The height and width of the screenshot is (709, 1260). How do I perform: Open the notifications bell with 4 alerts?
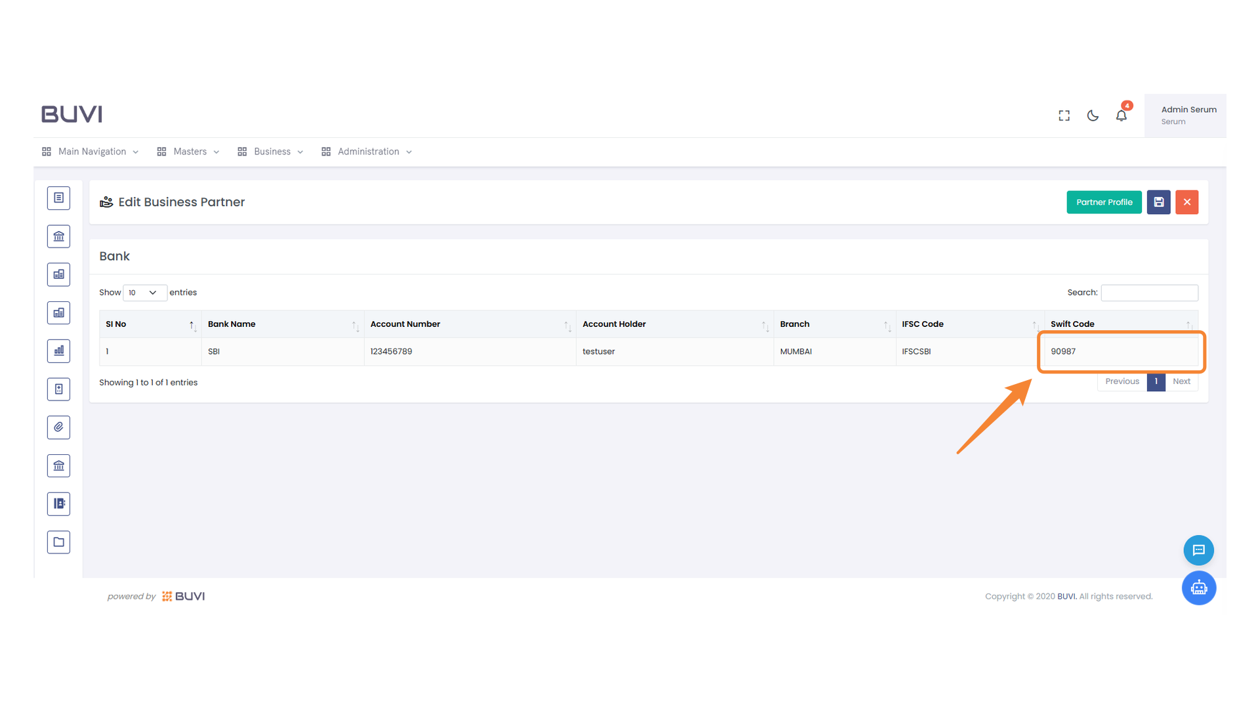tap(1122, 115)
